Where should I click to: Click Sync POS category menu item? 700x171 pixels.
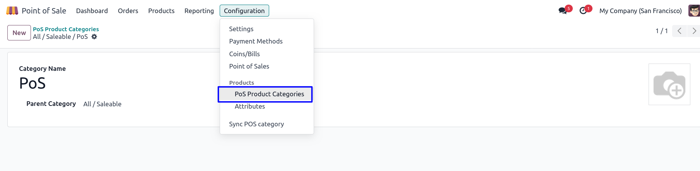click(256, 124)
